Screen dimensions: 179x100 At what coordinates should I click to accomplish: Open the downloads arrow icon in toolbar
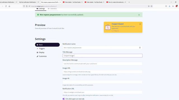tap(169, 6)
